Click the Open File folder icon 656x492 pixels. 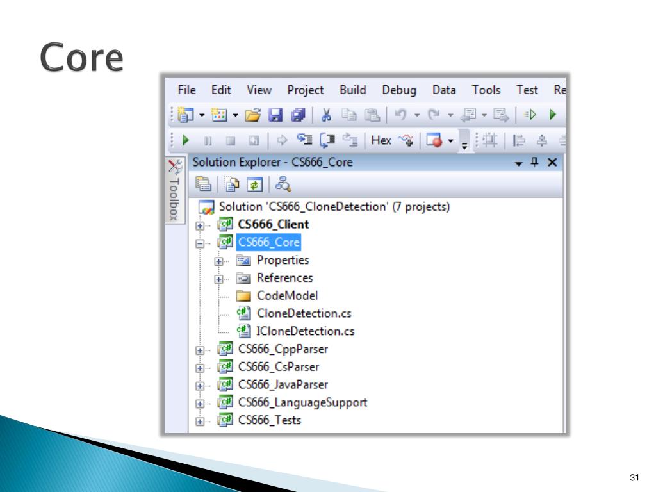(252, 114)
